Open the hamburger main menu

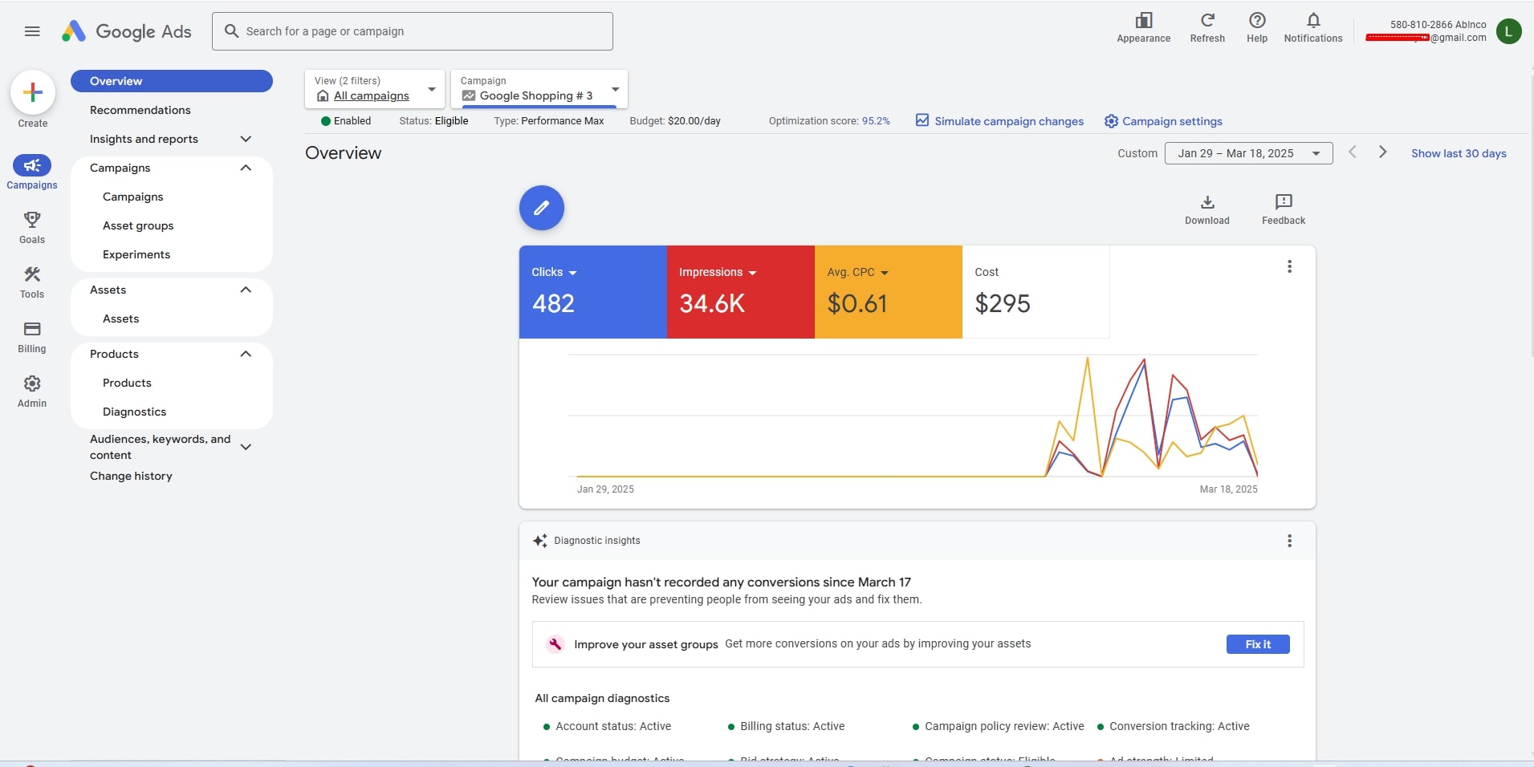32,31
